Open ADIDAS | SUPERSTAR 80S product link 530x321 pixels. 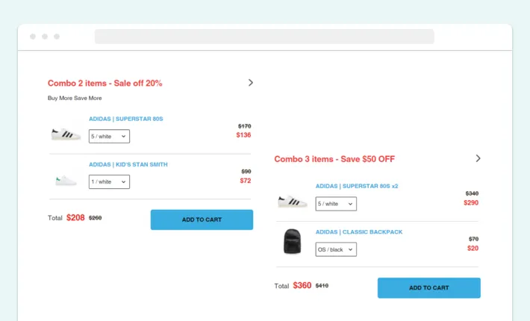tap(125, 119)
